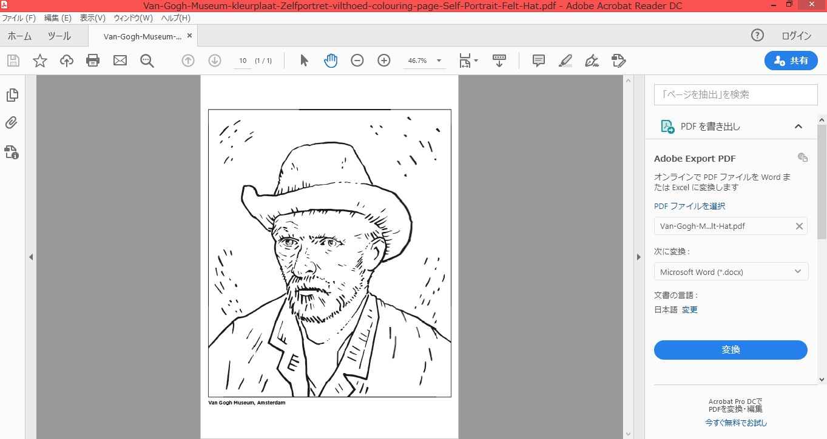Go to previous page arrow

188,61
